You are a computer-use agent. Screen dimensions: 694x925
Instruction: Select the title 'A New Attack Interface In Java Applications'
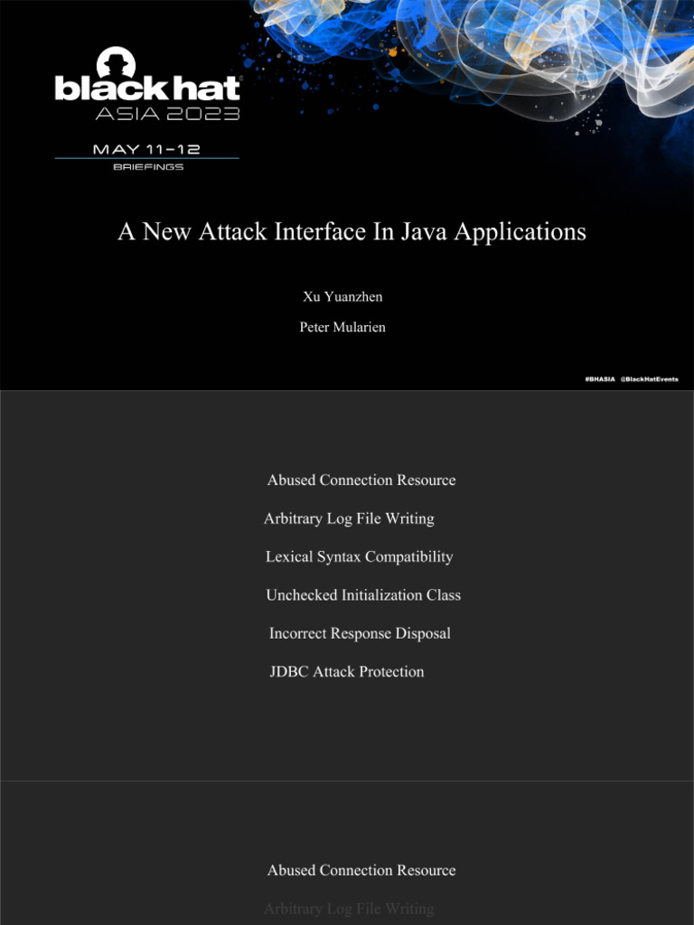tap(352, 231)
